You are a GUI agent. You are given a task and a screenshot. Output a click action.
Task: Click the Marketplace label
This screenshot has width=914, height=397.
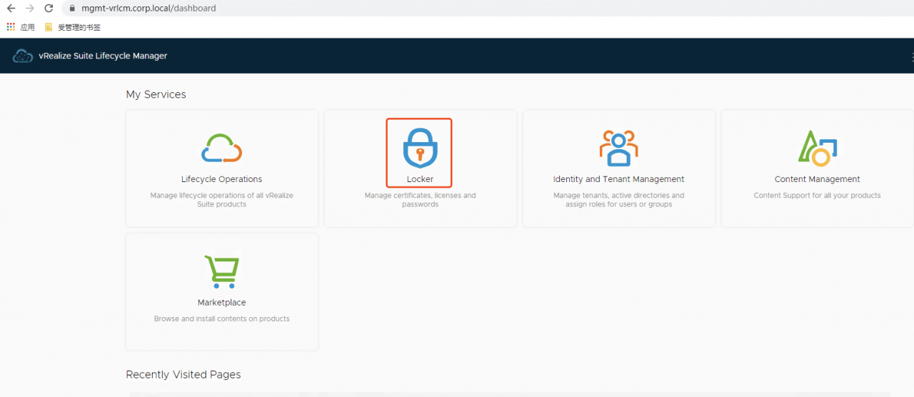click(221, 303)
